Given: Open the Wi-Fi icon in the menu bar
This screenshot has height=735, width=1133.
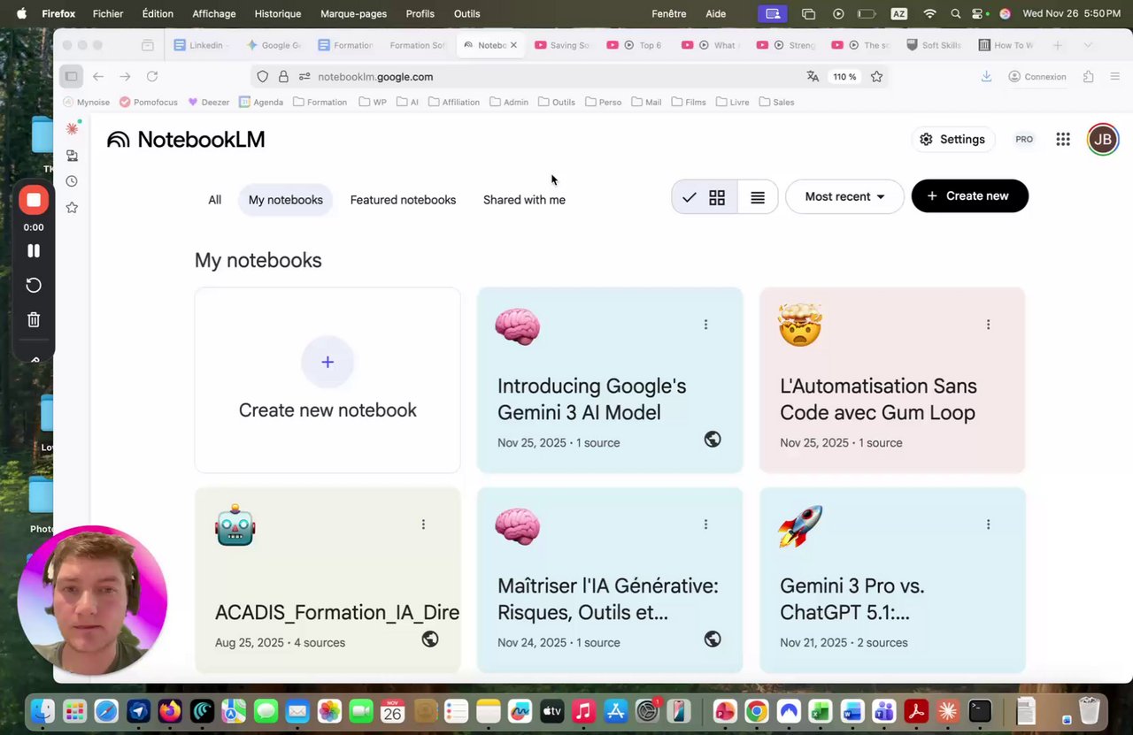Looking at the screenshot, I should (929, 13).
